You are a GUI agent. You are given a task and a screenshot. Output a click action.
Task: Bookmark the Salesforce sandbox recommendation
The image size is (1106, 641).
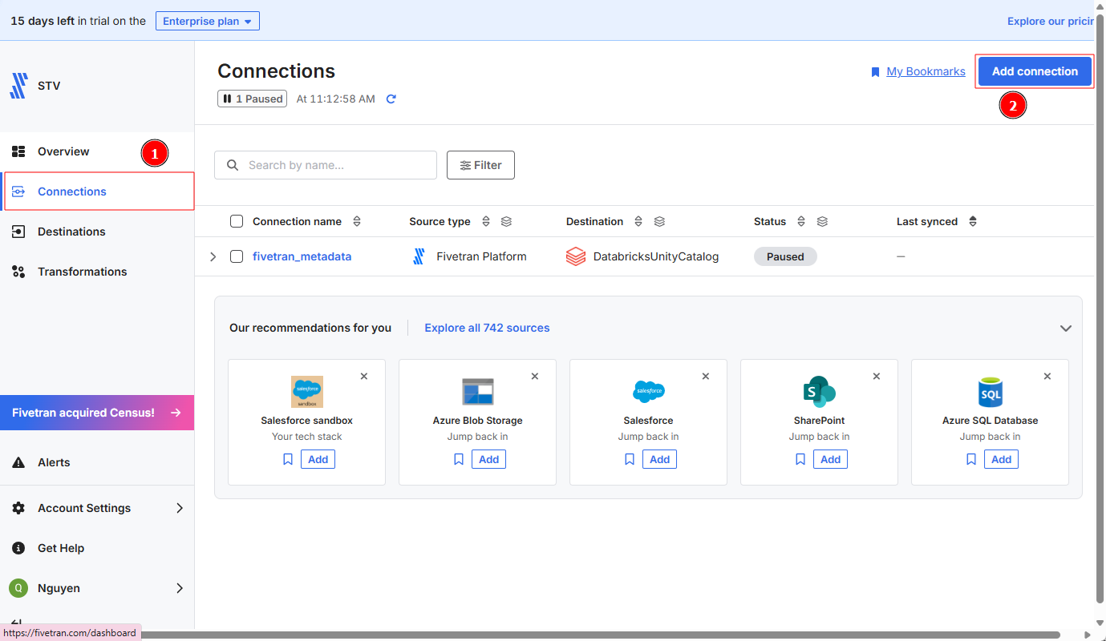point(288,459)
